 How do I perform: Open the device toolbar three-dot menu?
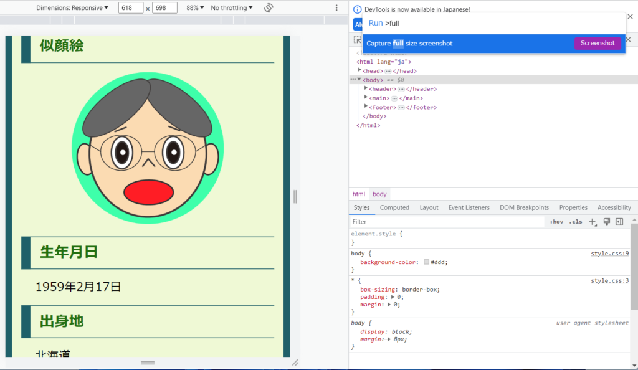336,8
